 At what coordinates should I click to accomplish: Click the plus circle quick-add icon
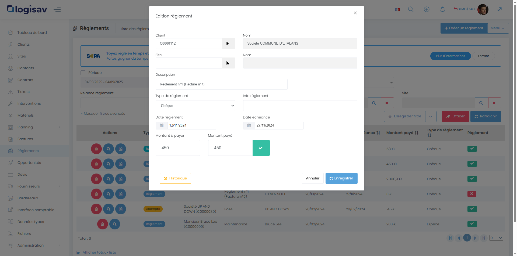(427, 9)
